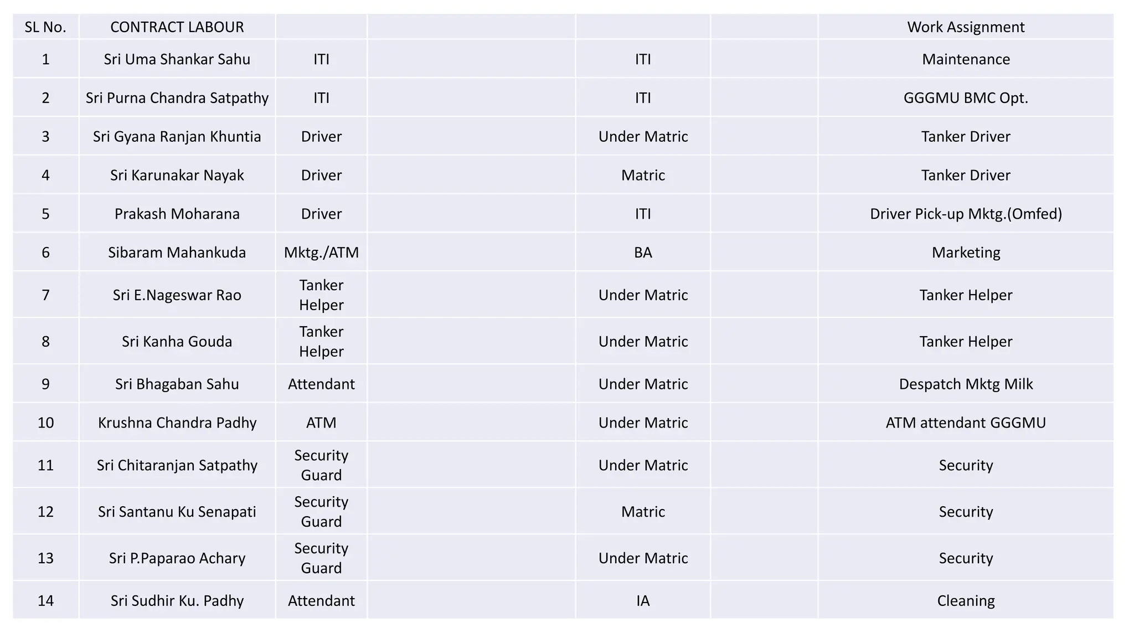This screenshot has height=638, width=1134.
Task: Select the Work Assignment header cell
Action: 966,27
